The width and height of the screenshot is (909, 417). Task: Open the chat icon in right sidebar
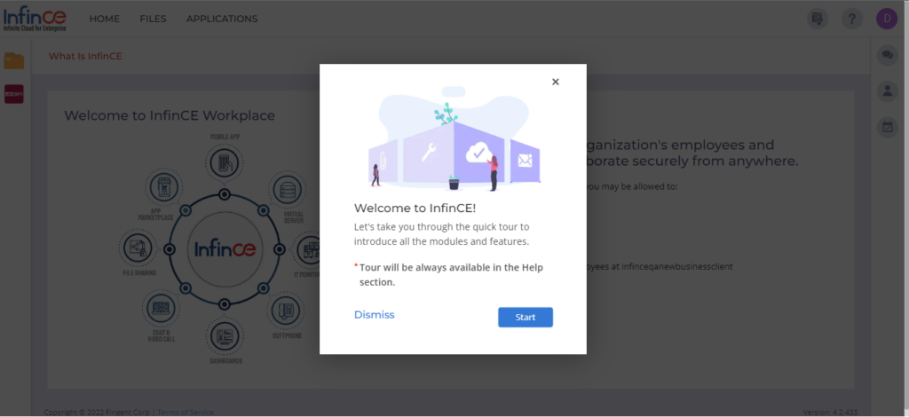click(x=887, y=56)
